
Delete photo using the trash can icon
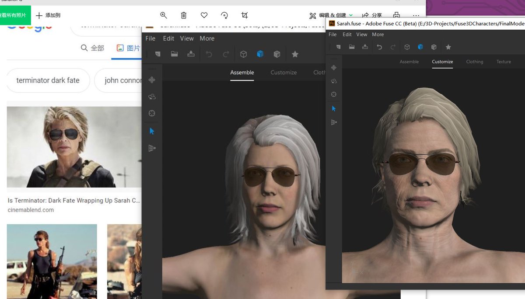tap(184, 15)
